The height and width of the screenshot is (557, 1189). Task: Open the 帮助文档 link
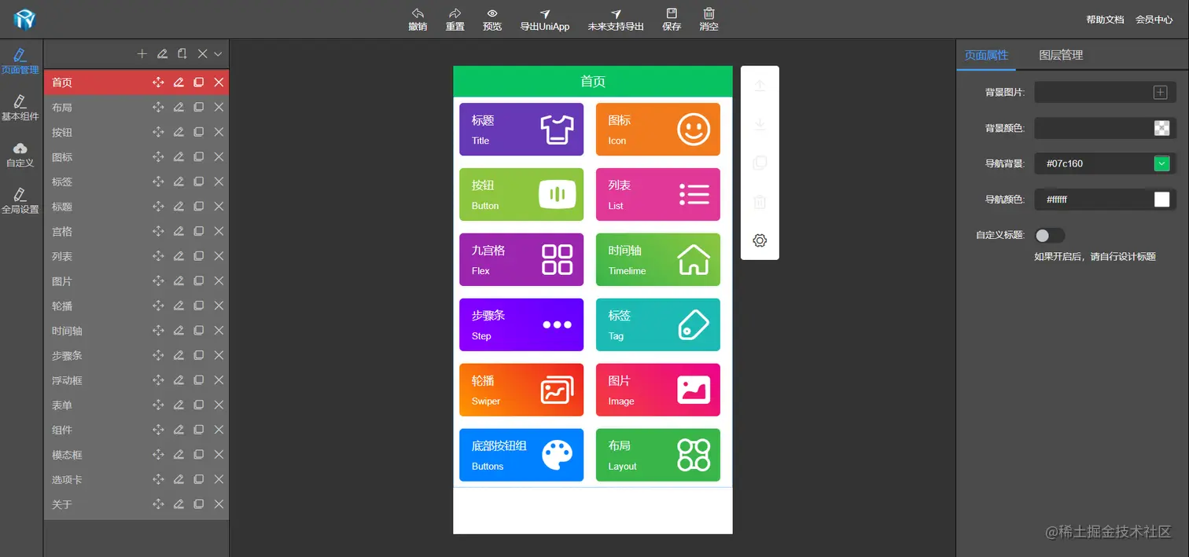[1105, 20]
